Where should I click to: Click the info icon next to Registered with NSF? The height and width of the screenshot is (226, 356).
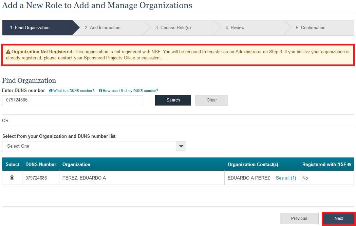click(x=349, y=165)
